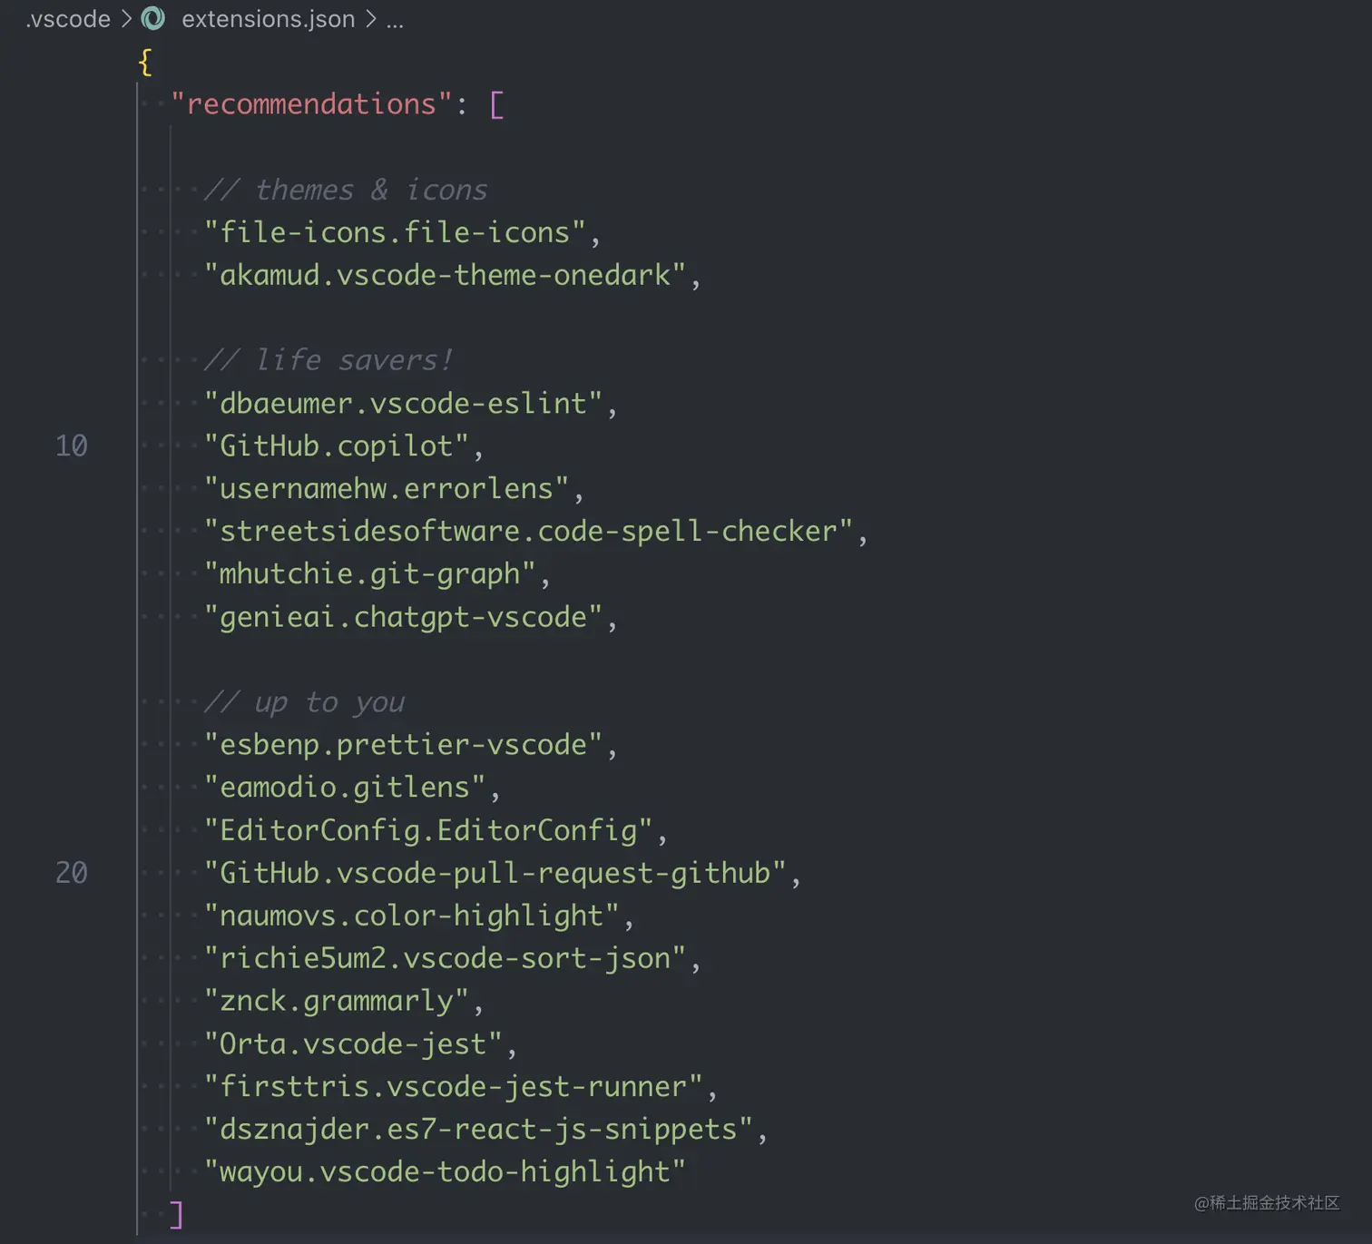Click the "// themes & icons" comment
Screen dimensions: 1372x1244
tap(345, 190)
